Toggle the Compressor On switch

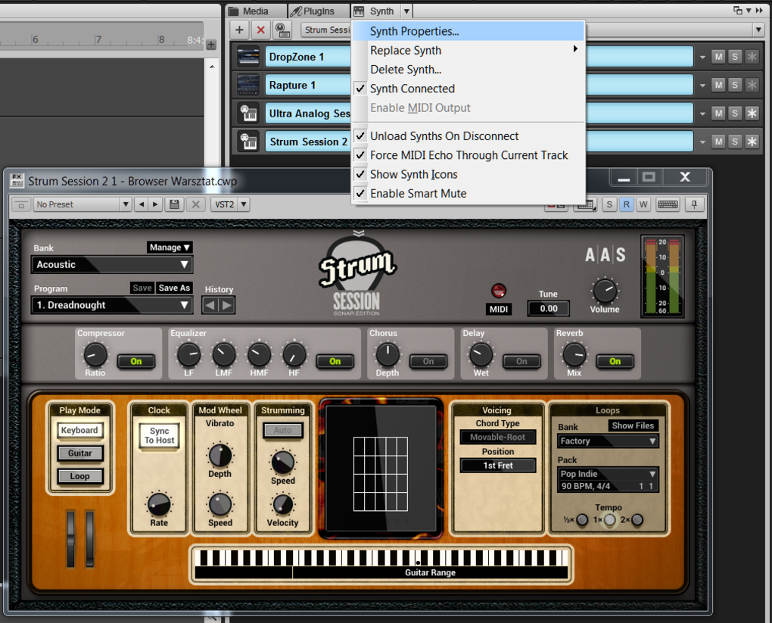[136, 361]
